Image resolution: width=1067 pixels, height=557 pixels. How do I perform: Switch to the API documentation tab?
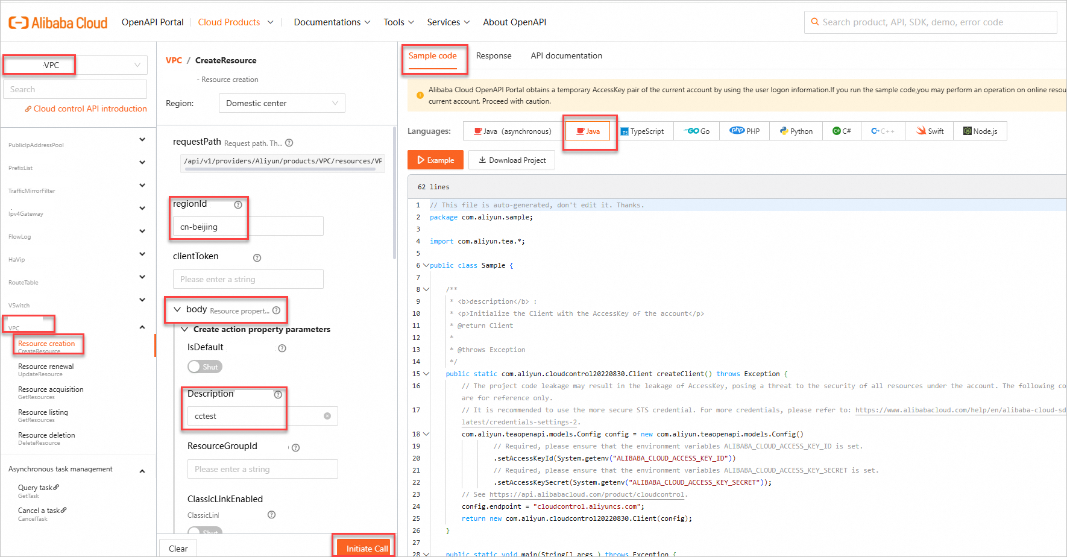click(x=566, y=56)
